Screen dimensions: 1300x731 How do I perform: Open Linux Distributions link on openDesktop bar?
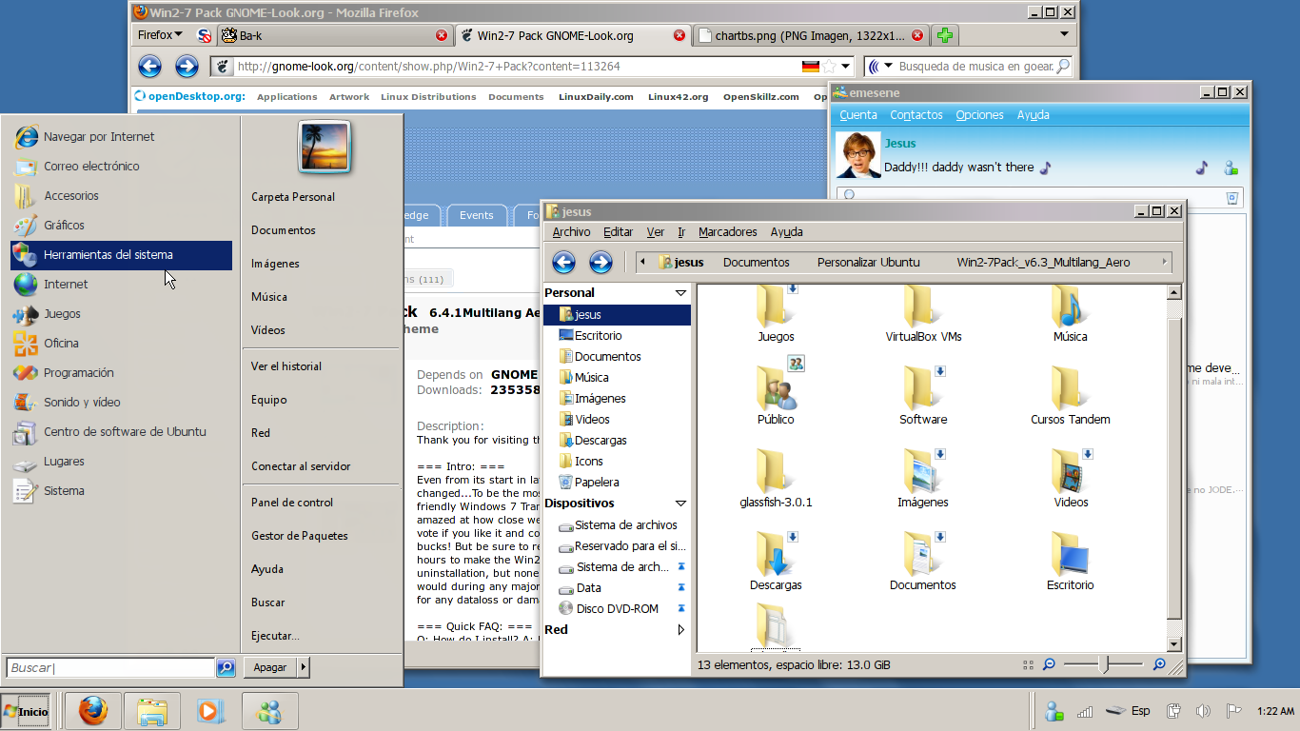tap(428, 97)
